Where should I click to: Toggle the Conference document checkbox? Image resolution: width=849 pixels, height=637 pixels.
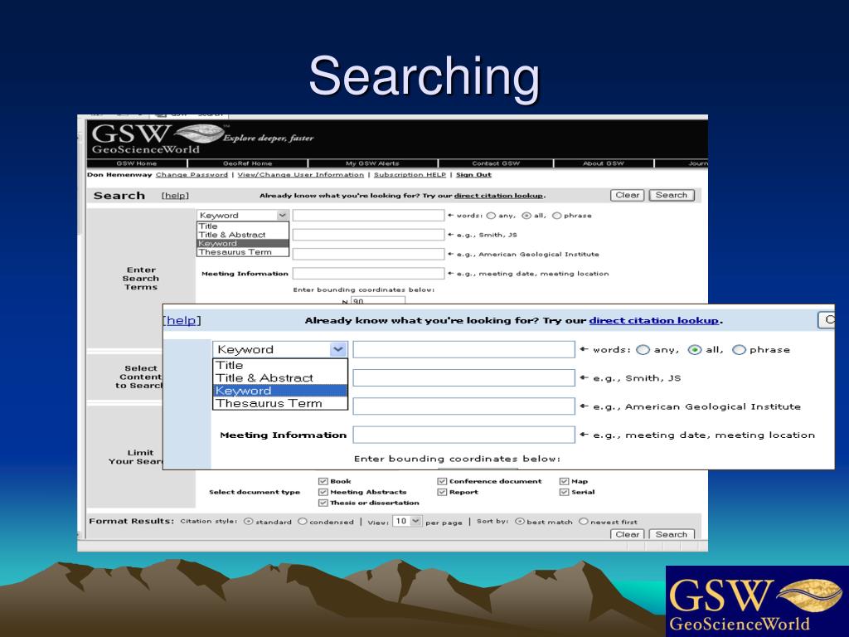pos(442,481)
